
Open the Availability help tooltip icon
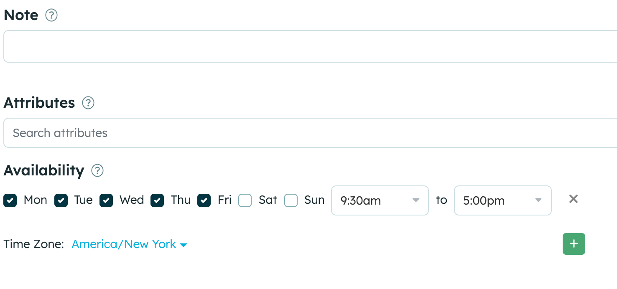pyautogui.click(x=97, y=170)
